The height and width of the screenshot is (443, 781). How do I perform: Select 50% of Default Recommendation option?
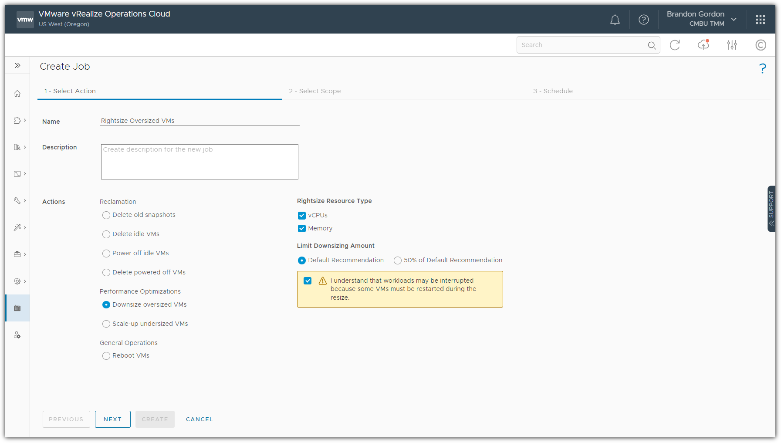[398, 260]
